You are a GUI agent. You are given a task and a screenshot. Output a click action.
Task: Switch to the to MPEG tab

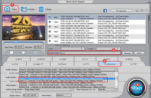click(41, 59)
